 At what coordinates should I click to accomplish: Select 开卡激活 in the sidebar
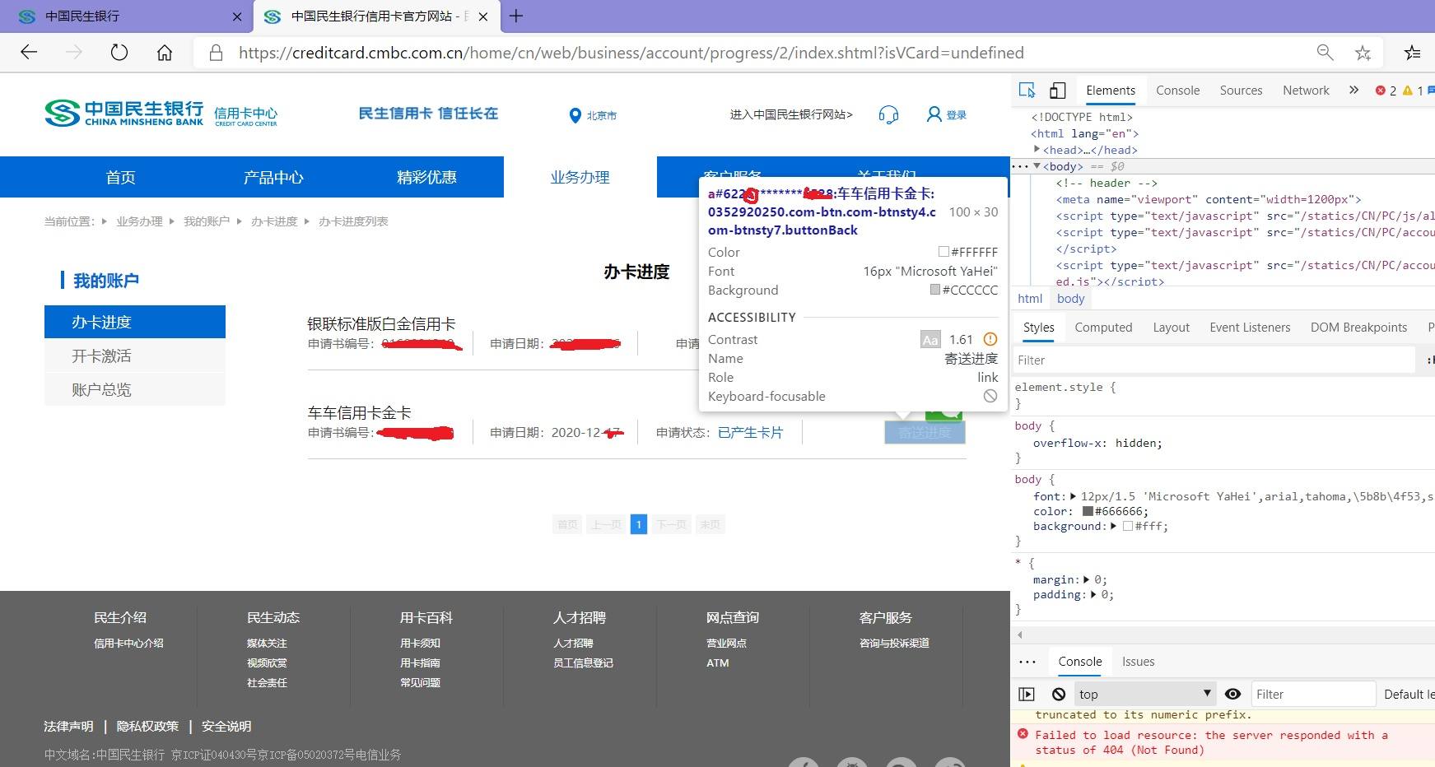coord(135,356)
